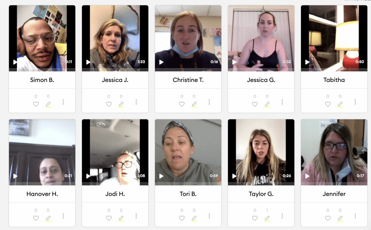Click pencil icon under Simon B.
371x230 pixels.
(48, 104)
